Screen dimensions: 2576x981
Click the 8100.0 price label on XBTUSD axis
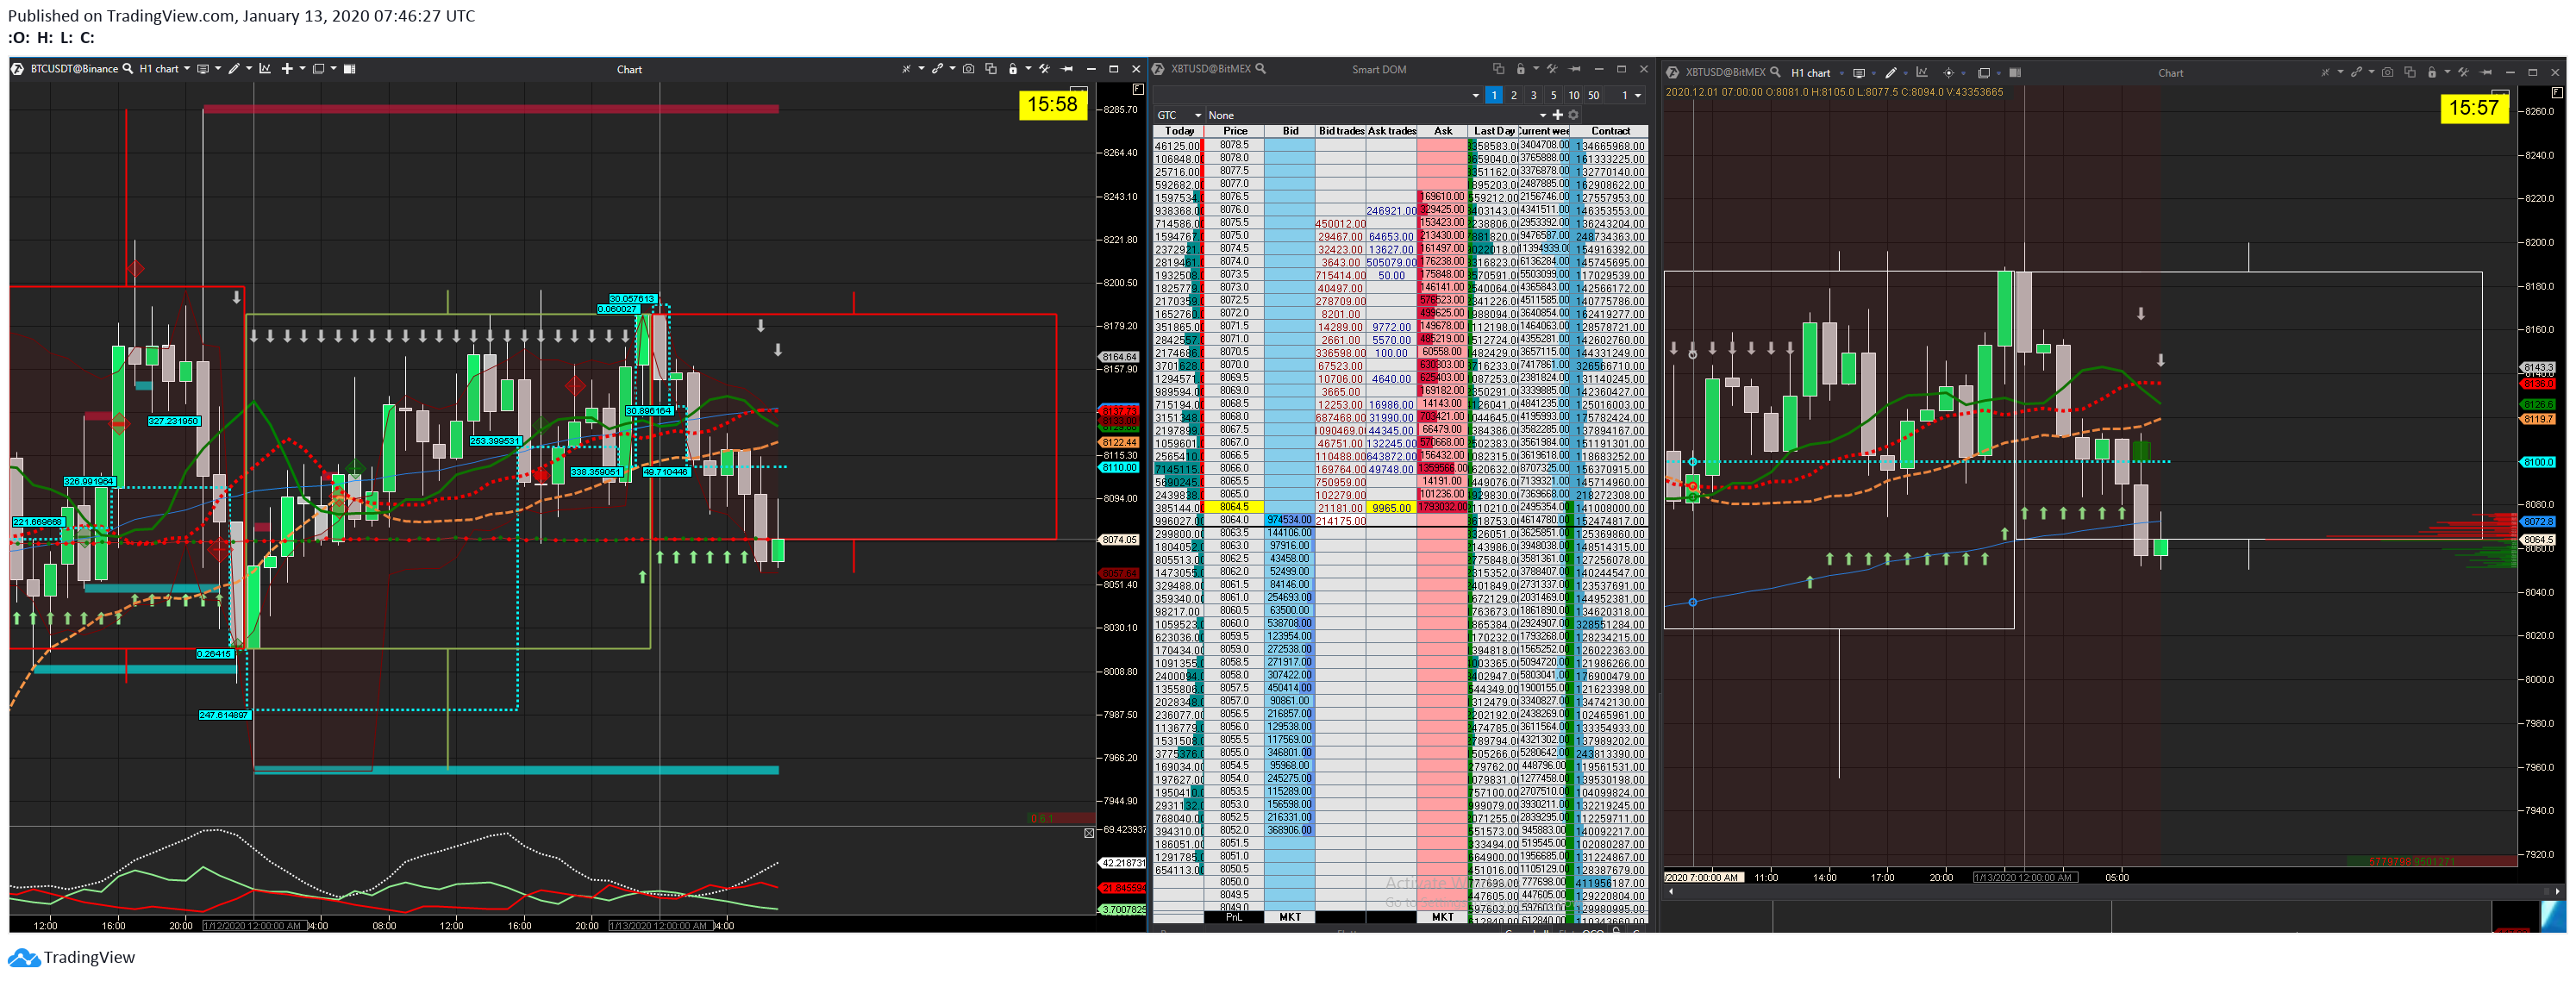pos(2538,462)
